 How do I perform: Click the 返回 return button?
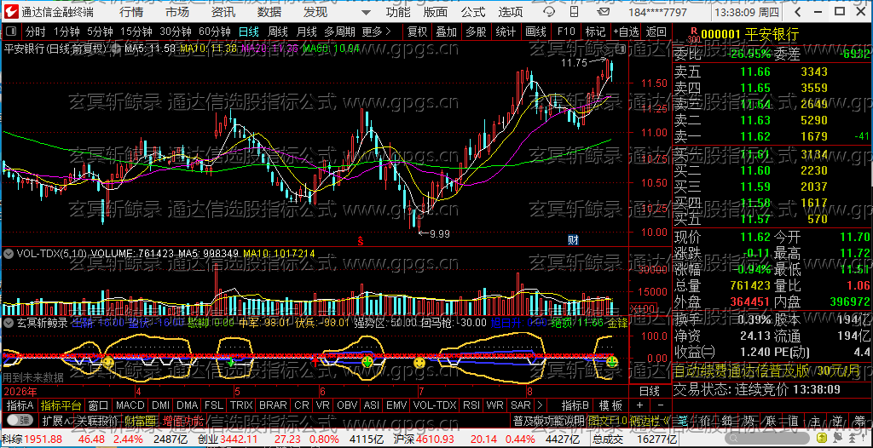tap(656, 32)
